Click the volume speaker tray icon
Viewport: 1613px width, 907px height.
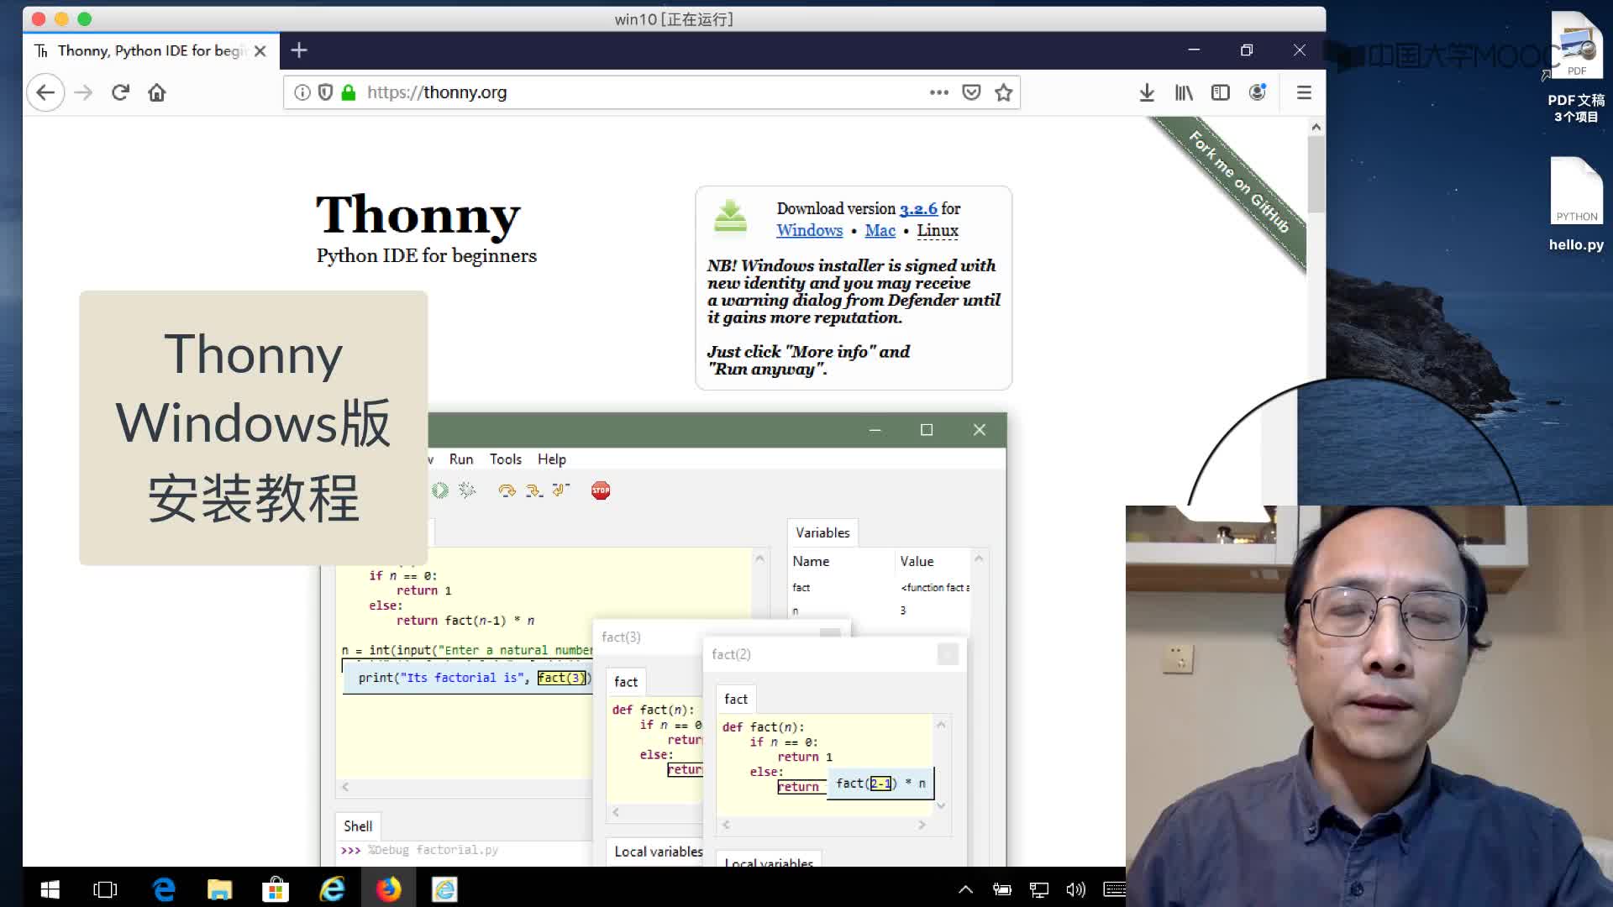tap(1076, 889)
